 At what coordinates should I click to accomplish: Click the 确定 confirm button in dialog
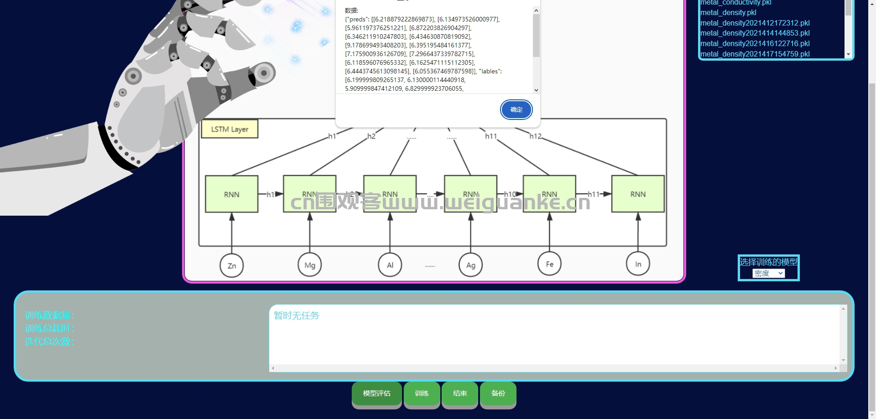coord(516,110)
